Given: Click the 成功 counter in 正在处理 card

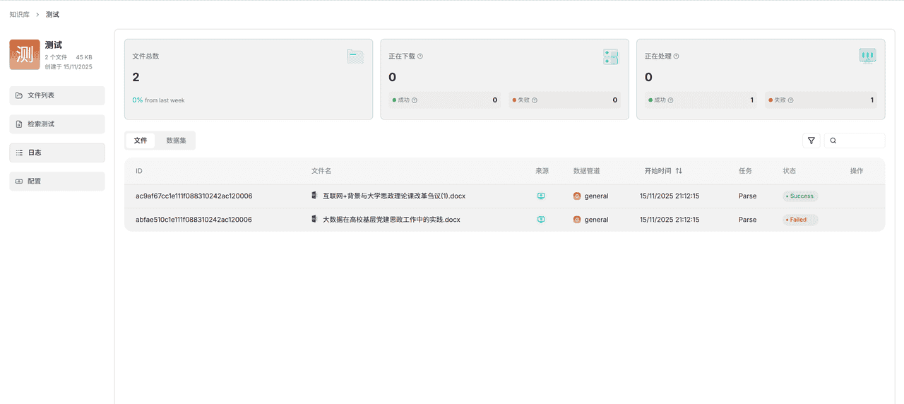Looking at the screenshot, I should 701,100.
